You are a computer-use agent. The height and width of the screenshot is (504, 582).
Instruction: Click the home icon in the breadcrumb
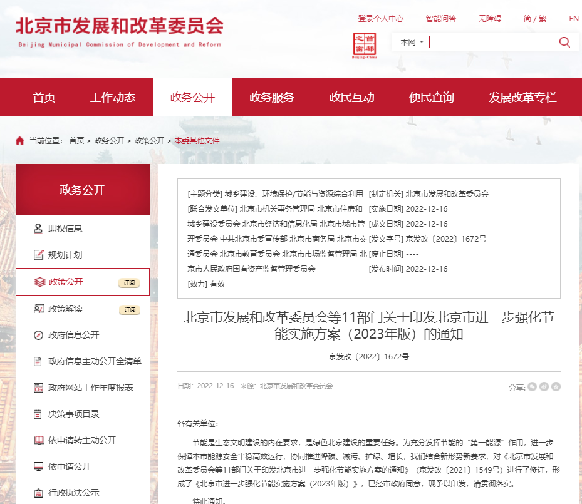(x=19, y=140)
